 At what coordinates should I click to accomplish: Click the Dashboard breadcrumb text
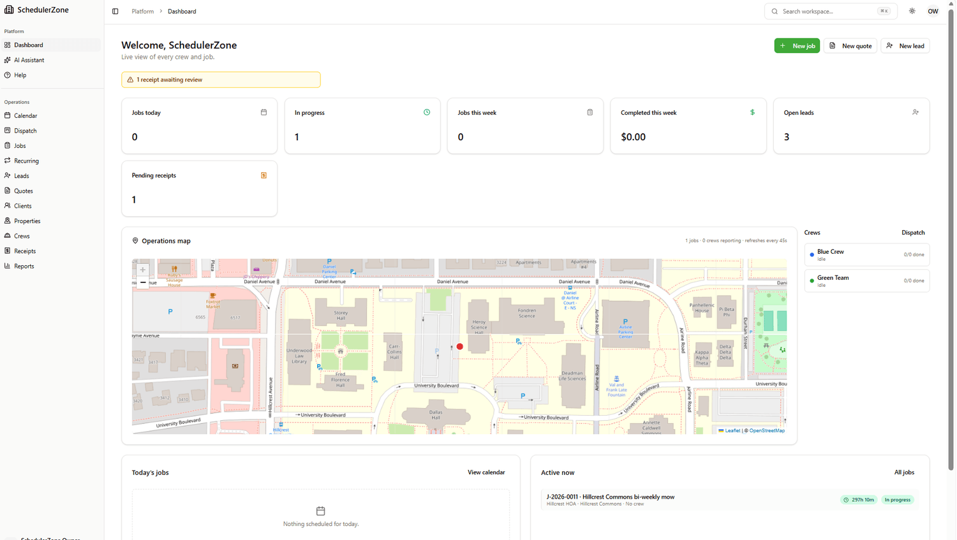[182, 11]
